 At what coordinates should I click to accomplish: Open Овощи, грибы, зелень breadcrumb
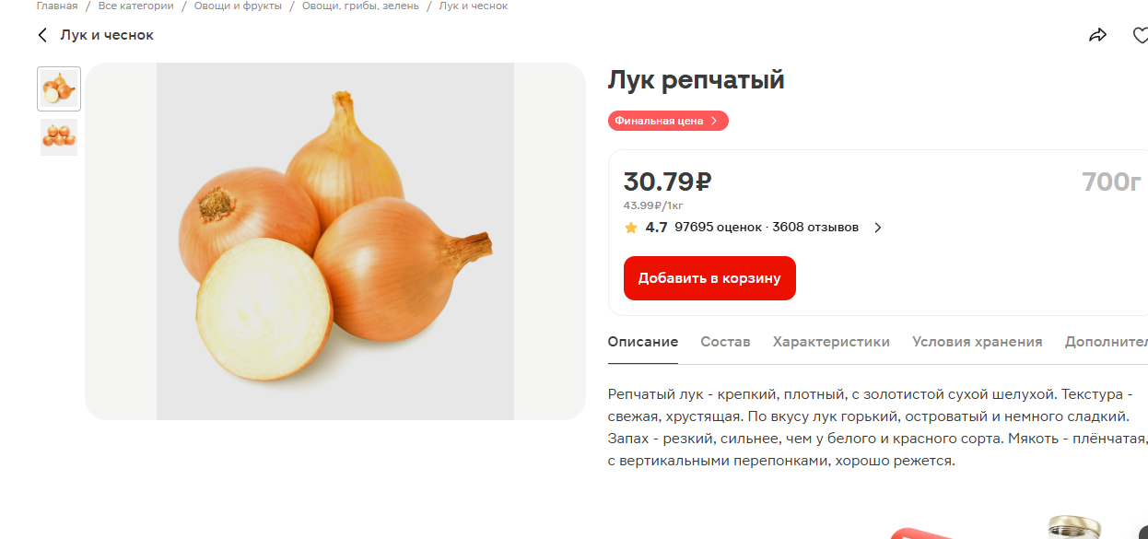(x=360, y=6)
